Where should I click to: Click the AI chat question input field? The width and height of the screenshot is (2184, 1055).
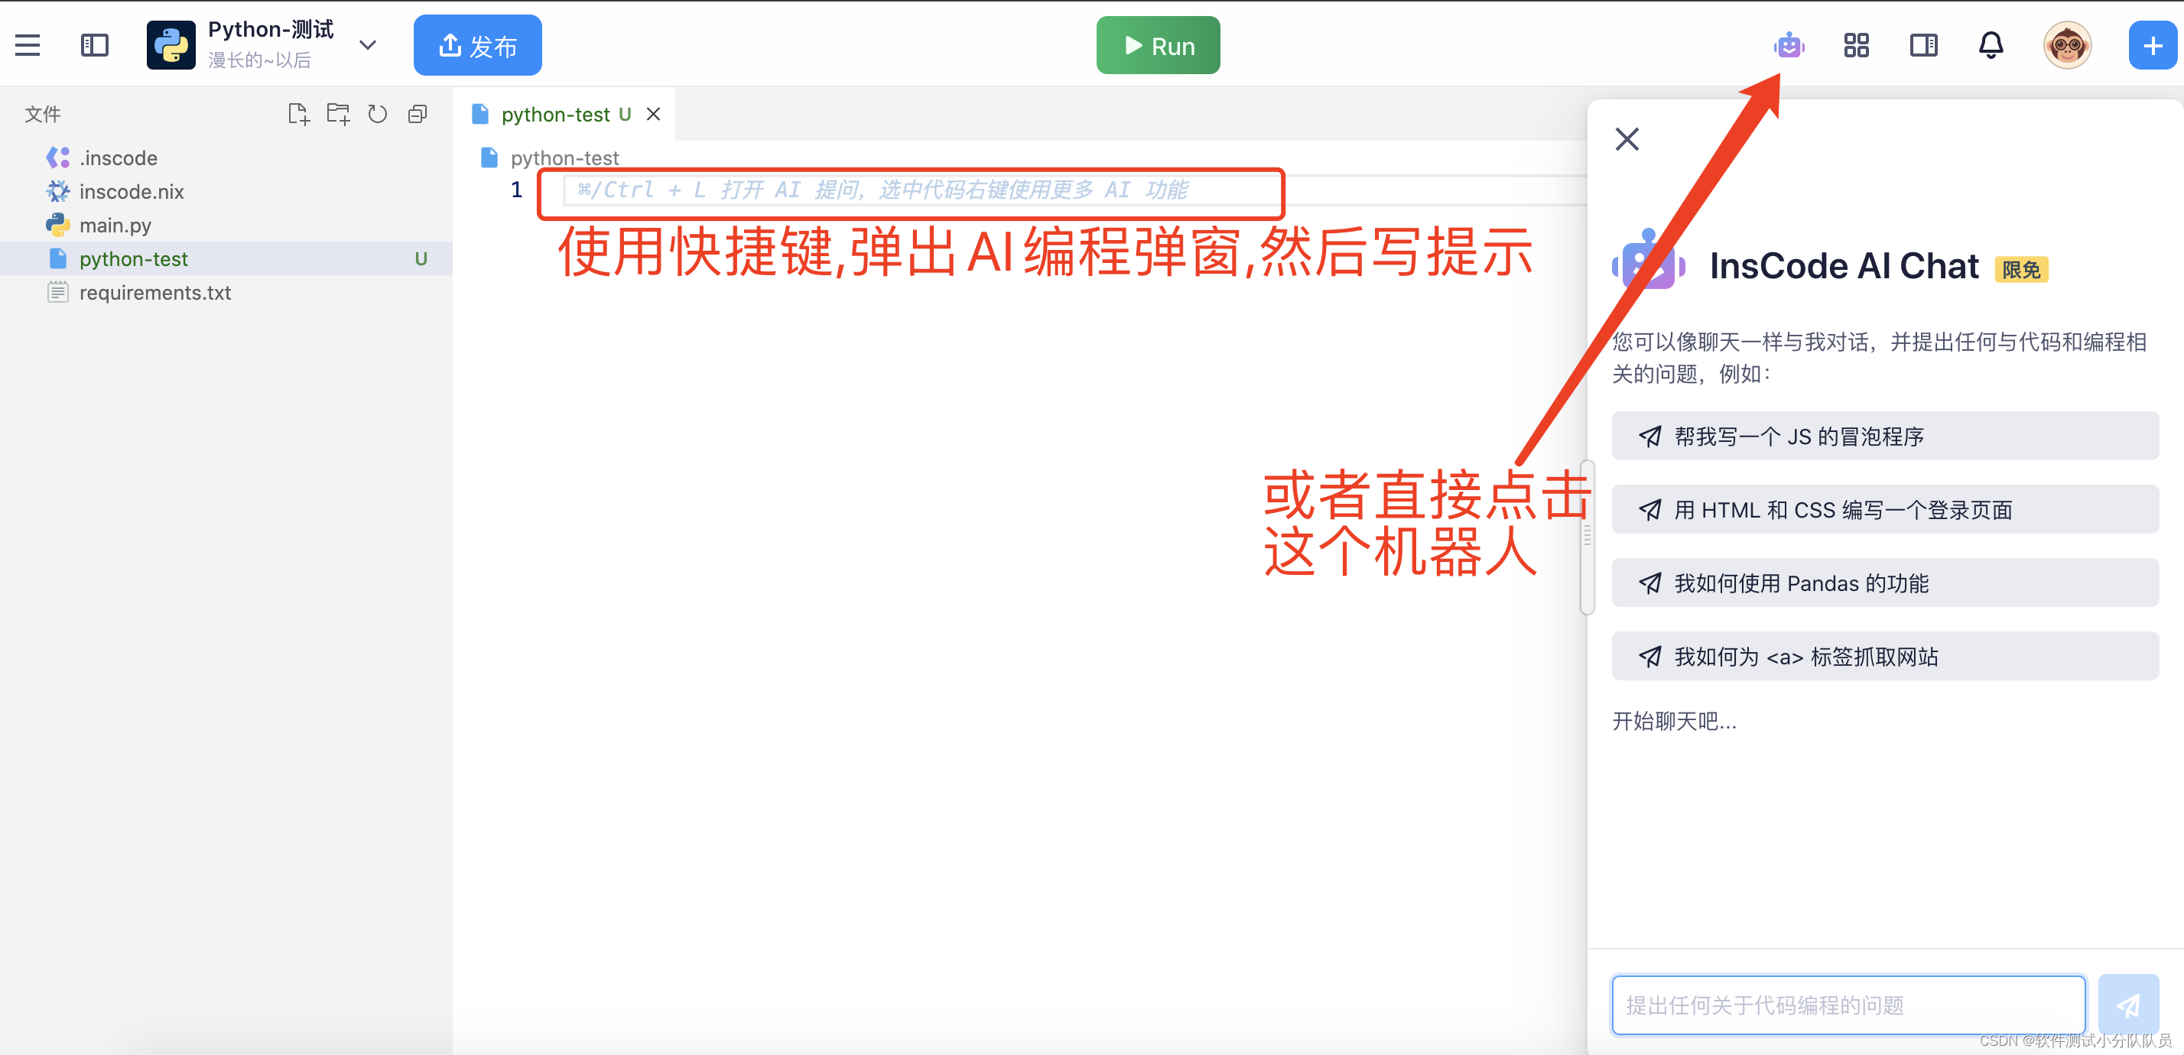point(1848,1005)
